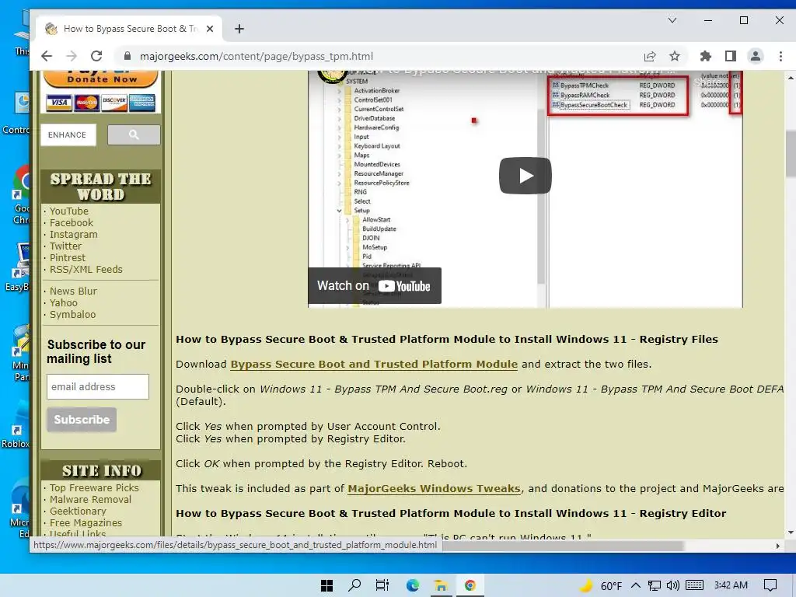The image size is (796, 597).
Task: Open Task View on the taskbar
Action: 382,585
